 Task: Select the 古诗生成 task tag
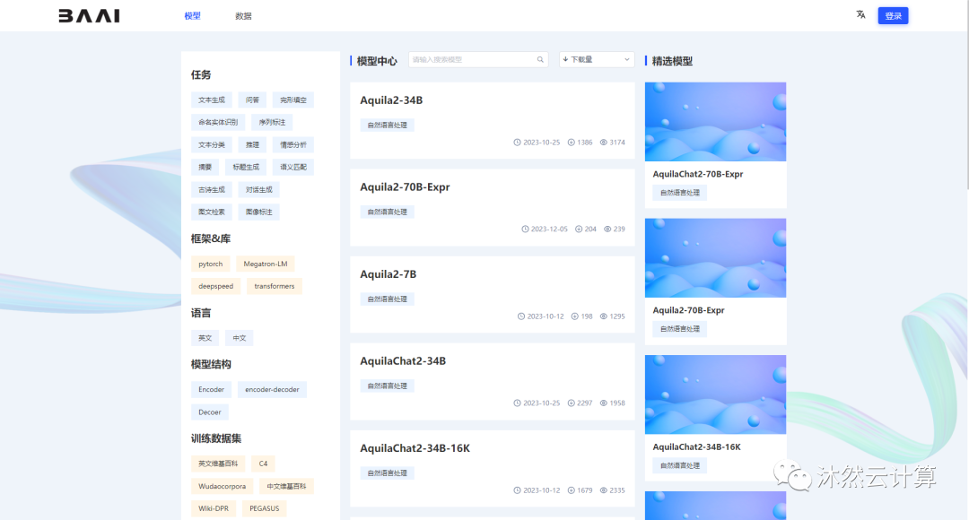click(212, 189)
